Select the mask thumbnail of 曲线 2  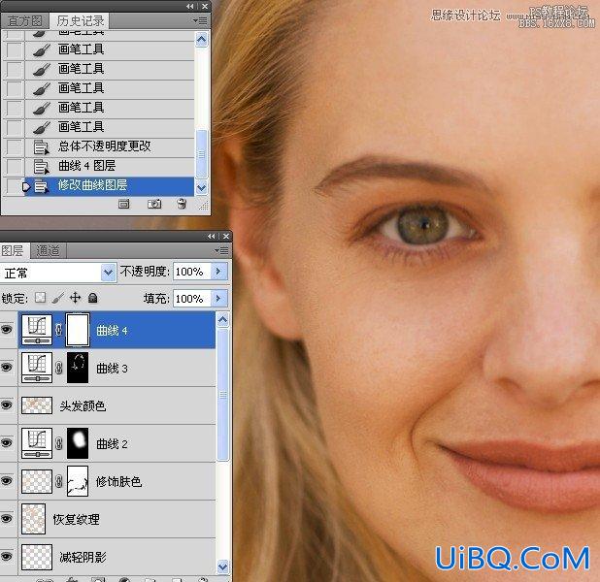click(x=78, y=443)
